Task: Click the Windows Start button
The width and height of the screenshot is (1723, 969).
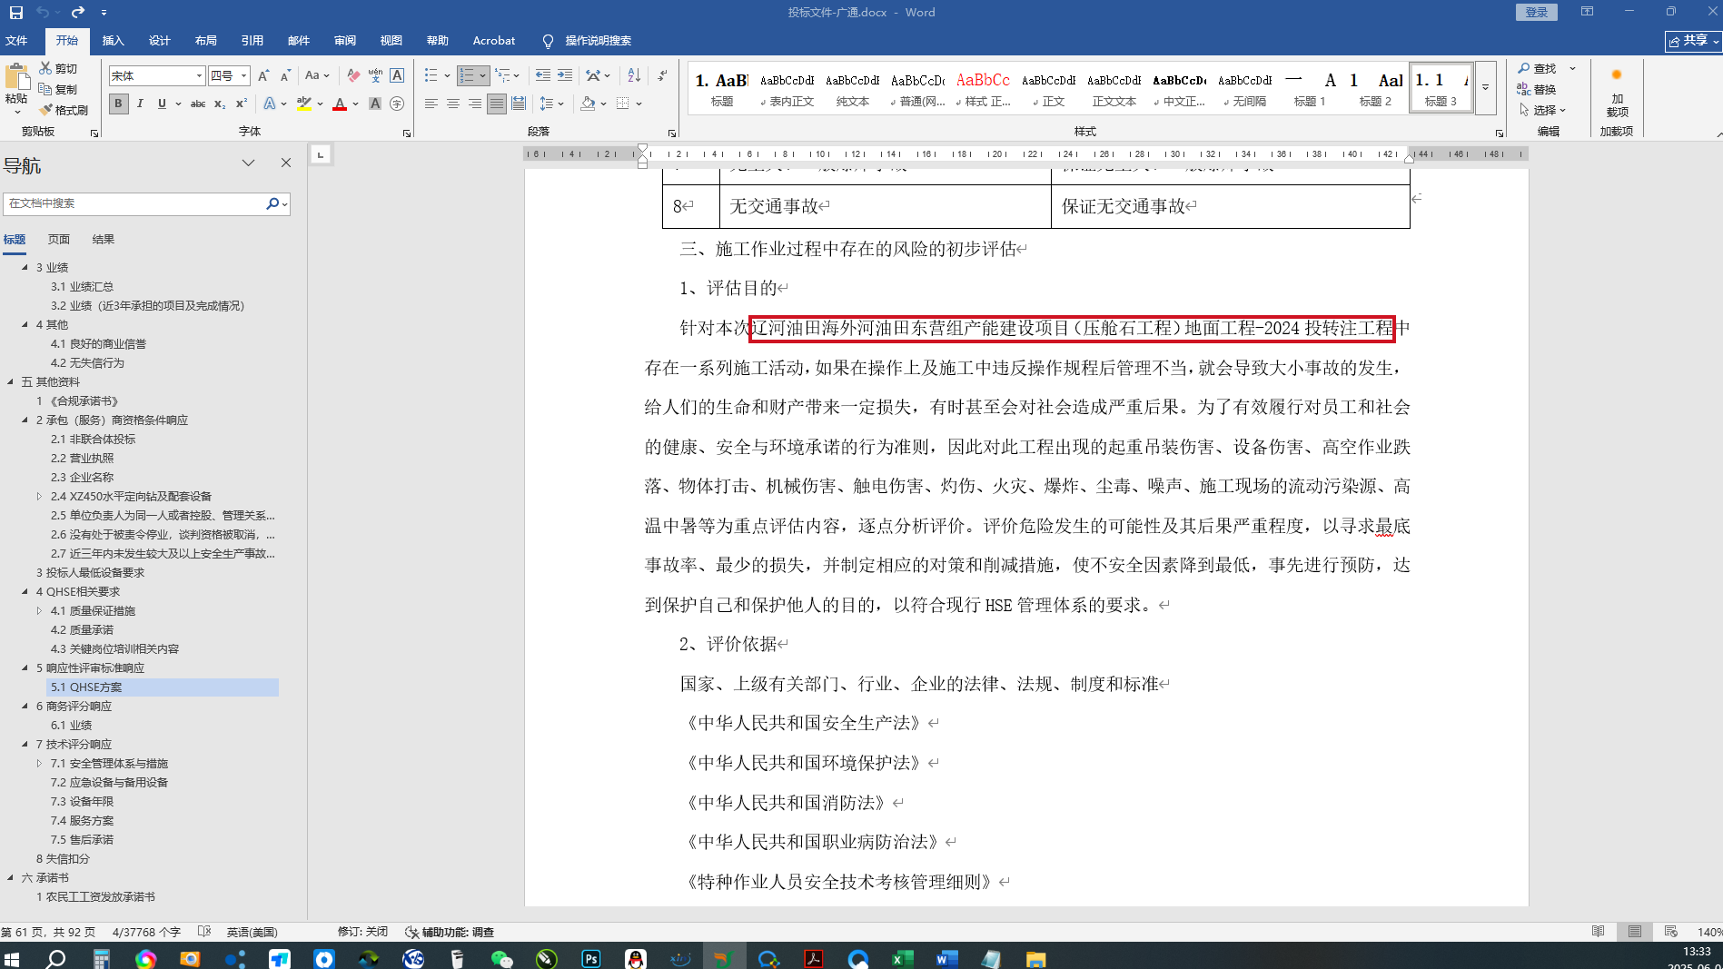Action: [x=12, y=958]
